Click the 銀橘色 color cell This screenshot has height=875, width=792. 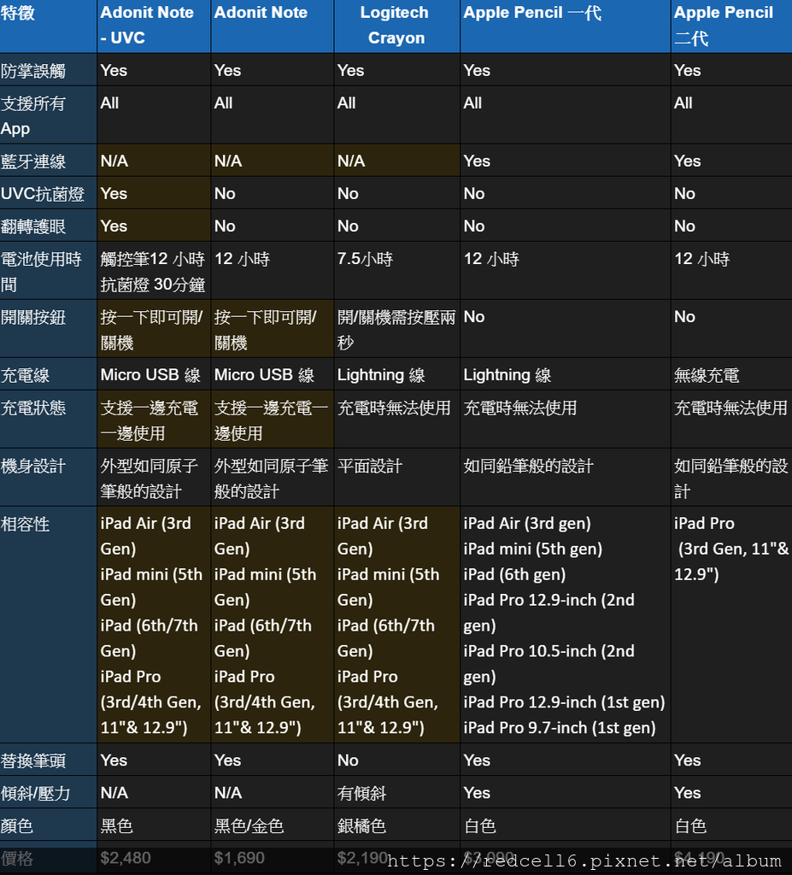click(x=396, y=825)
